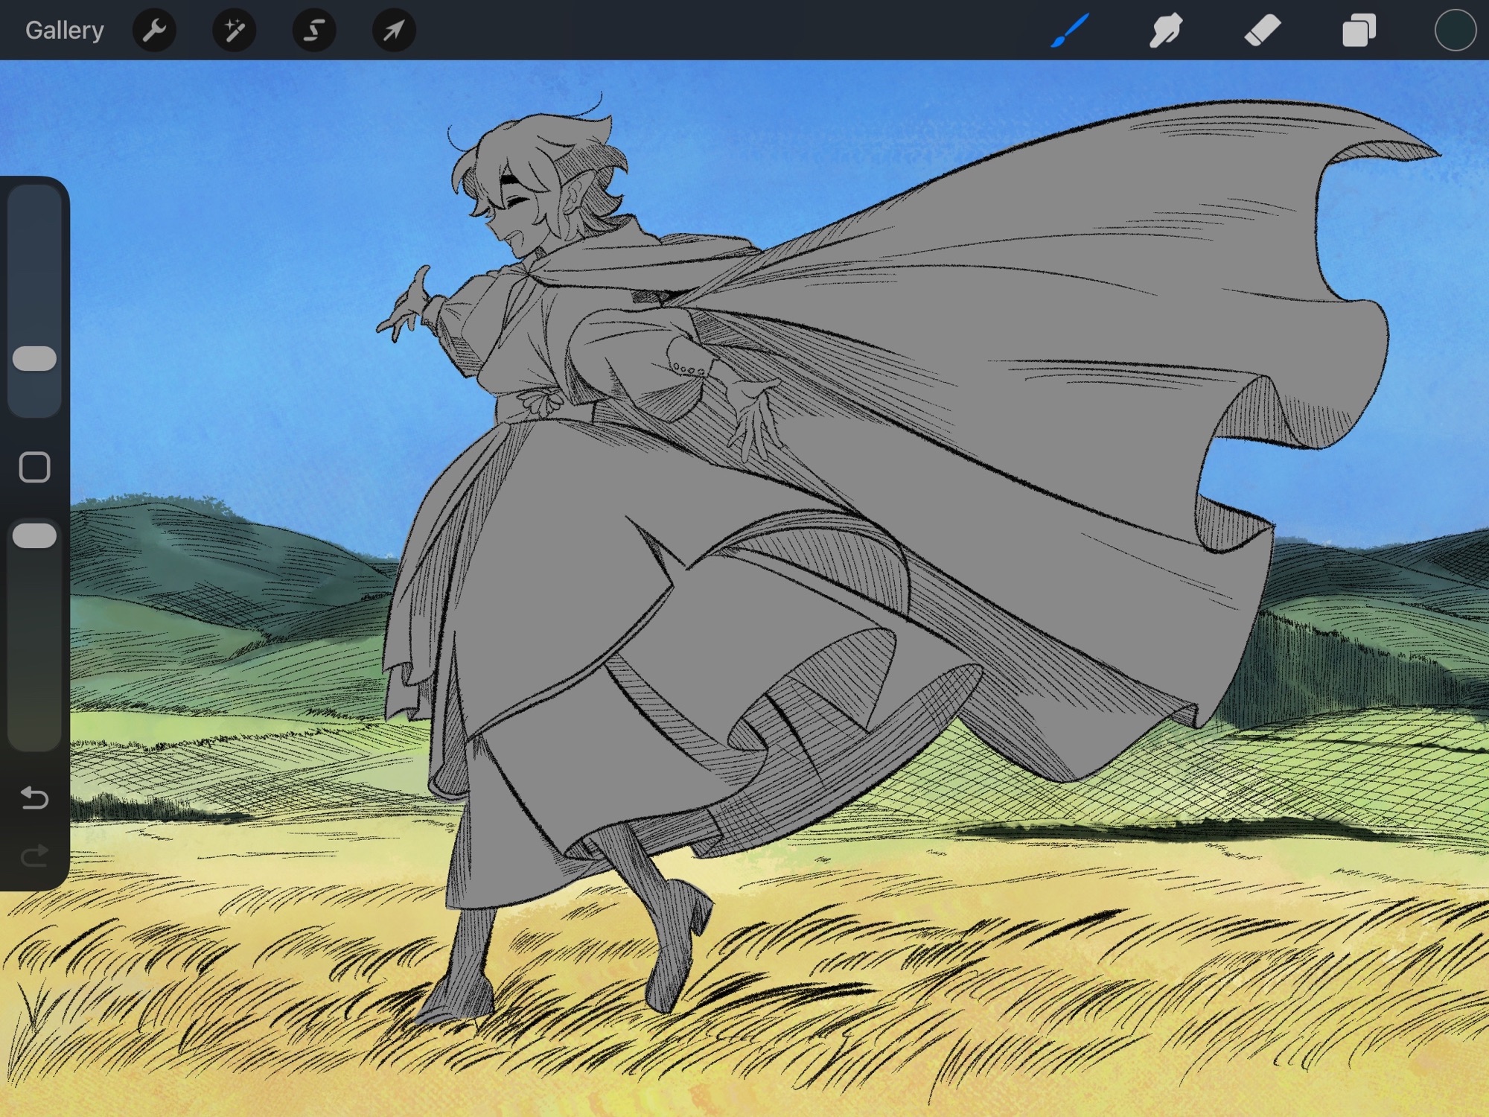This screenshot has height=1117, width=1489.
Task: Open the Actions wrench menu
Action: pyautogui.click(x=154, y=31)
